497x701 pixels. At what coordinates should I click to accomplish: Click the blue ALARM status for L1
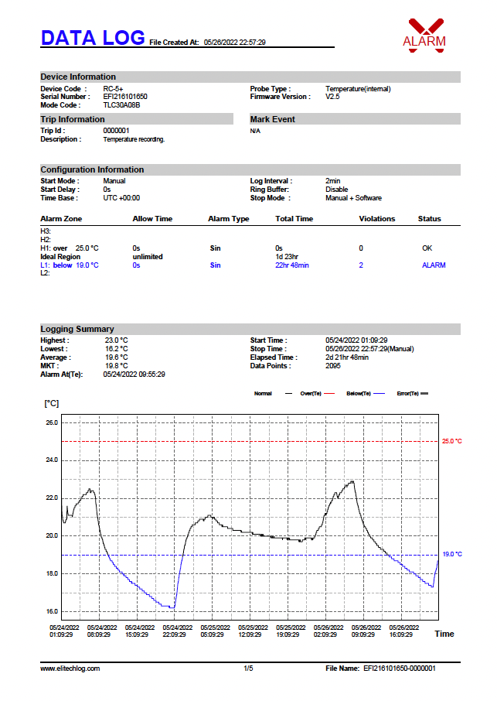click(x=434, y=265)
